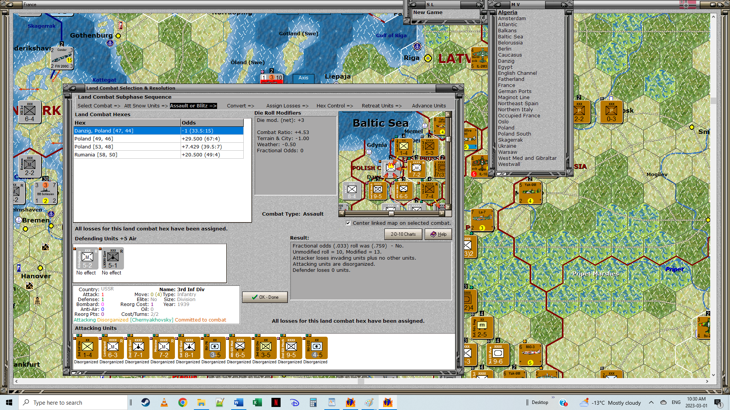Click the Condor FW 200C air unit on map
Image resolution: width=730 pixels, height=410 pixels.
tap(62, 58)
